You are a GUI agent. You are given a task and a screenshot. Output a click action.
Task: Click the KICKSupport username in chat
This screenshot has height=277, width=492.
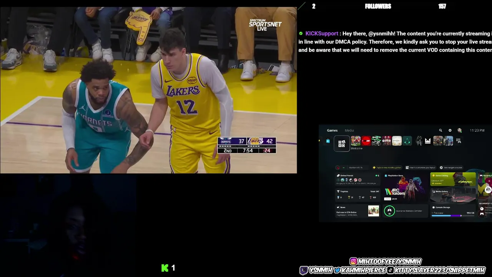coord(322,33)
